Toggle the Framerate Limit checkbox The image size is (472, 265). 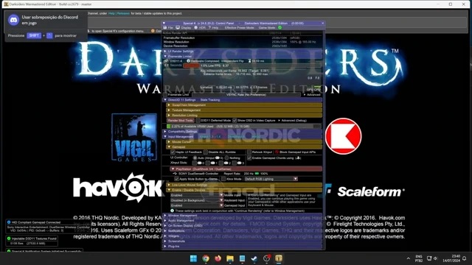(165, 95)
